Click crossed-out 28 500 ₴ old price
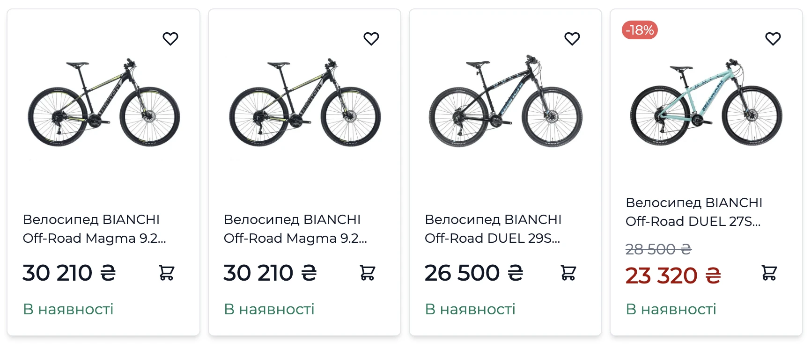The height and width of the screenshot is (348, 811). click(658, 249)
